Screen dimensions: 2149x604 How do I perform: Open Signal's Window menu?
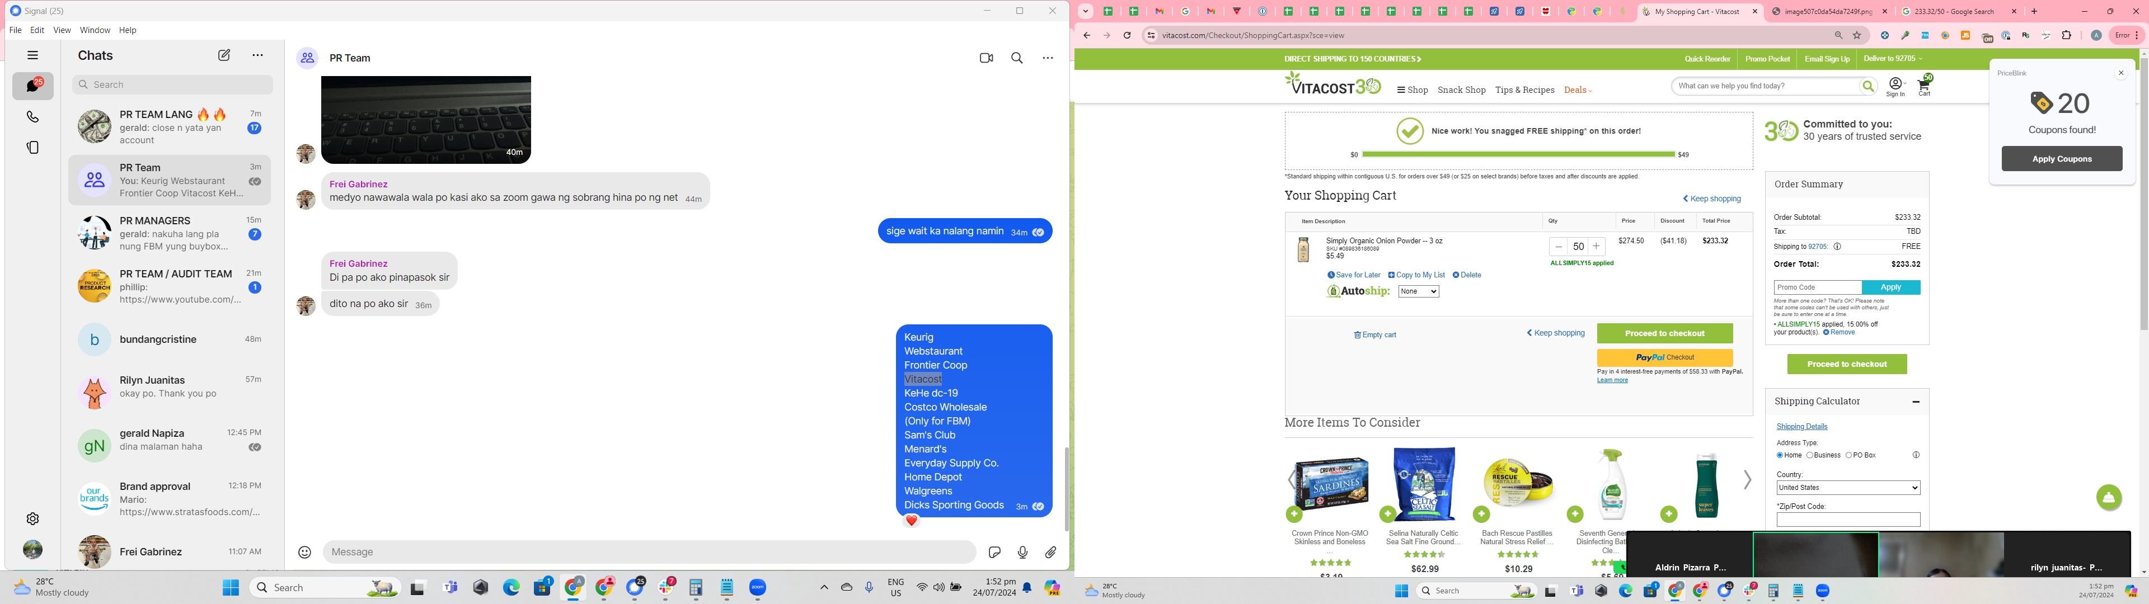coord(95,30)
